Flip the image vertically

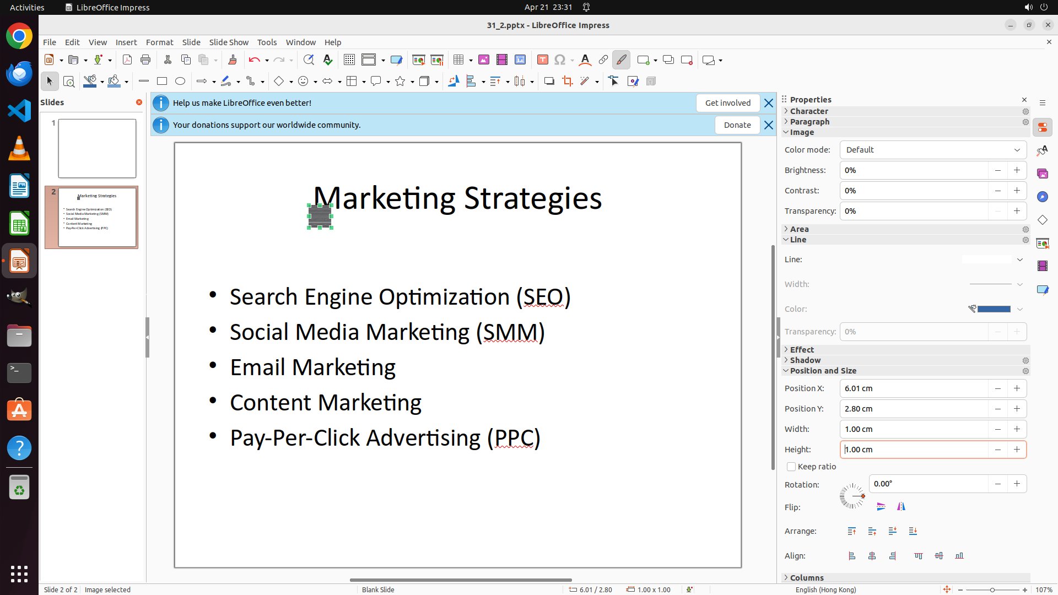[881, 507]
